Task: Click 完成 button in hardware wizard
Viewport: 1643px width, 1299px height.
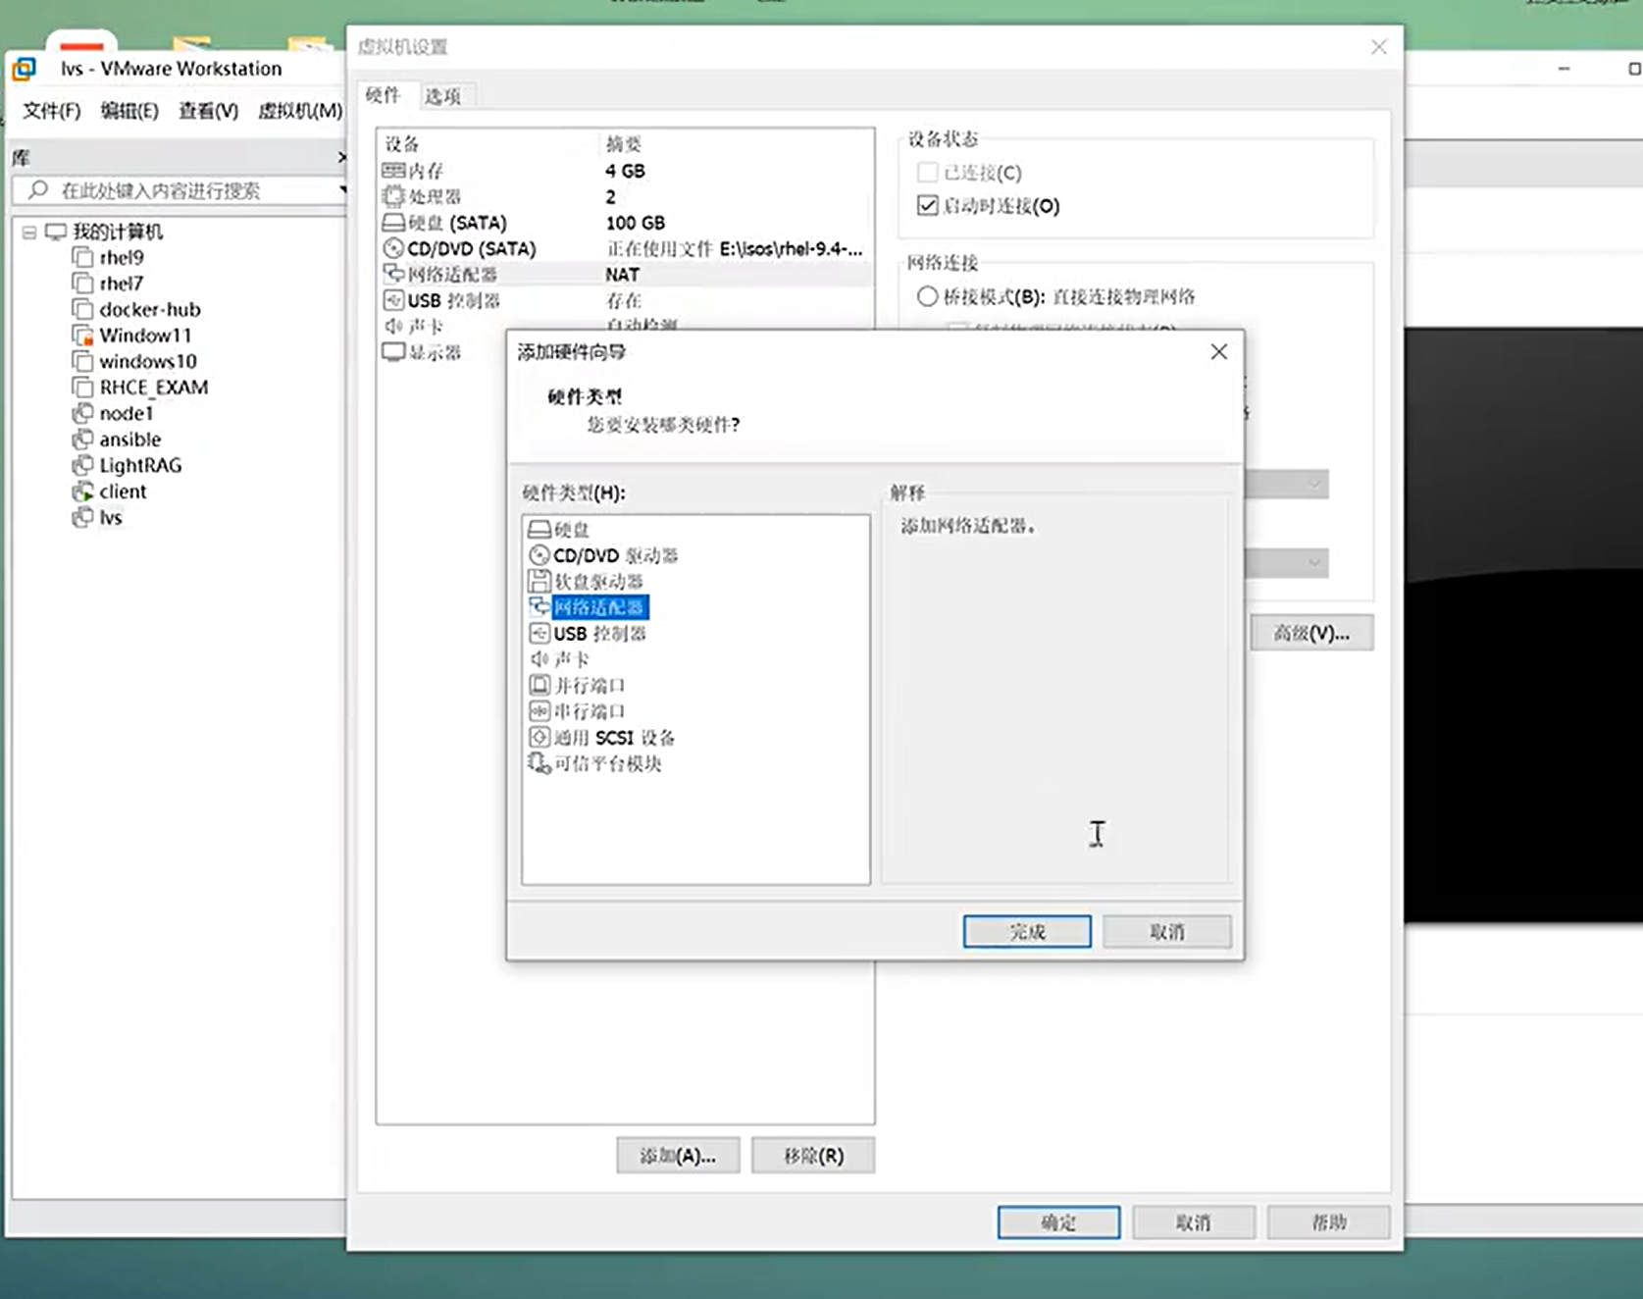Action: tap(1027, 932)
